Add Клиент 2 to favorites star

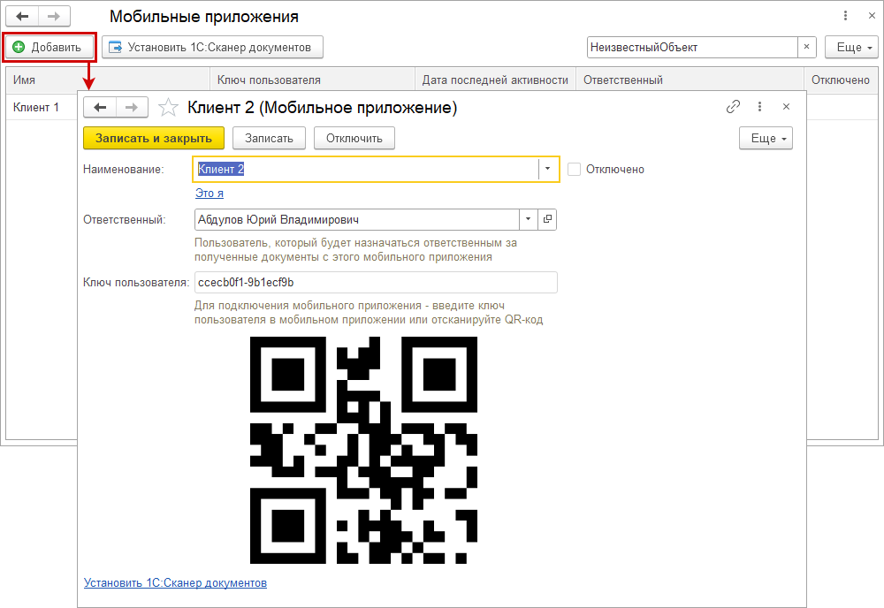[168, 107]
